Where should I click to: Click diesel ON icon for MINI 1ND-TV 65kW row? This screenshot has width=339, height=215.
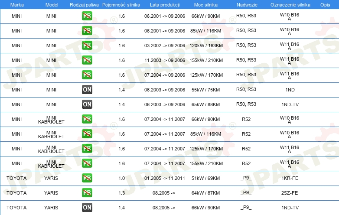pyautogui.click(x=87, y=104)
